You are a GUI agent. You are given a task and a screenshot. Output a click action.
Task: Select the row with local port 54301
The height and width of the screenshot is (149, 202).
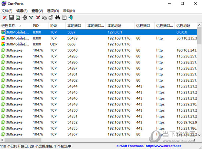(99, 74)
